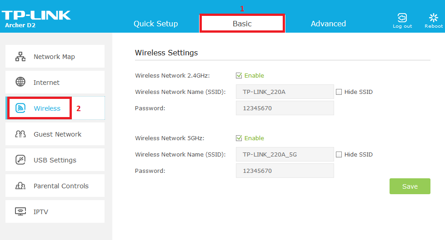Save the wireless settings
This screenshot has height=240, width=445.
410,186
